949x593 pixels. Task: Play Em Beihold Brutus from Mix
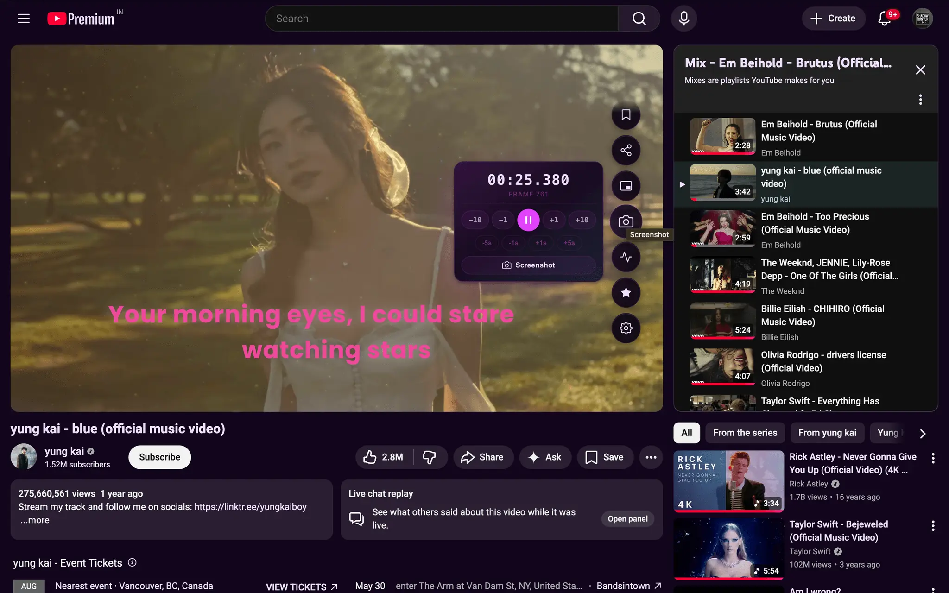(806, 138)
